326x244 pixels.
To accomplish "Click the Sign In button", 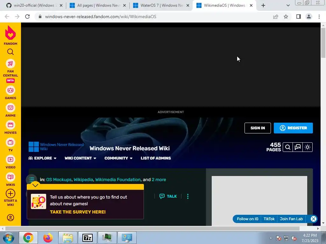I will point(258,128).
